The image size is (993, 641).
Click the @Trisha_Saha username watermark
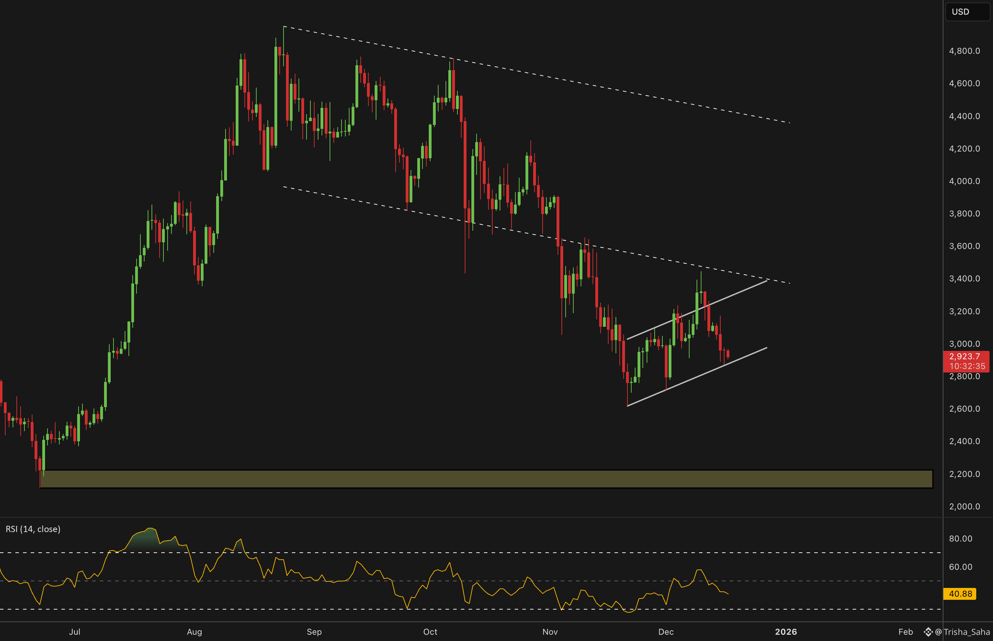(x=962, y=632)
